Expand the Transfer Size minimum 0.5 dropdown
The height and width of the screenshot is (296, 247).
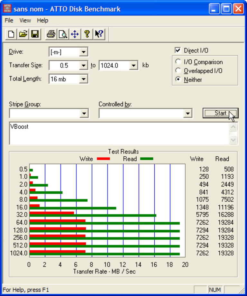(x=83, y=66)
